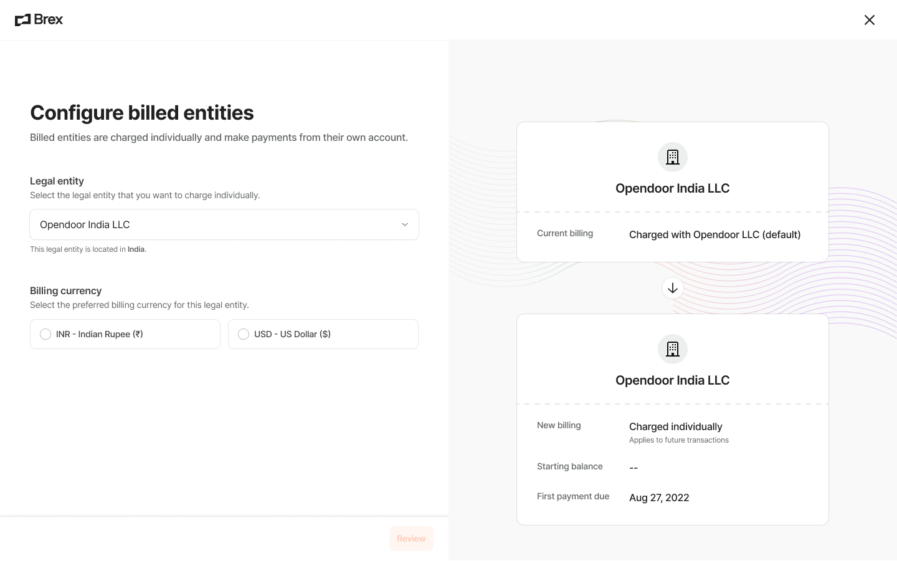This screenshot has height=561, width=897.
Task: Click the Opendoor India LLC title in bottom card
Action: (x=673, y=380)
